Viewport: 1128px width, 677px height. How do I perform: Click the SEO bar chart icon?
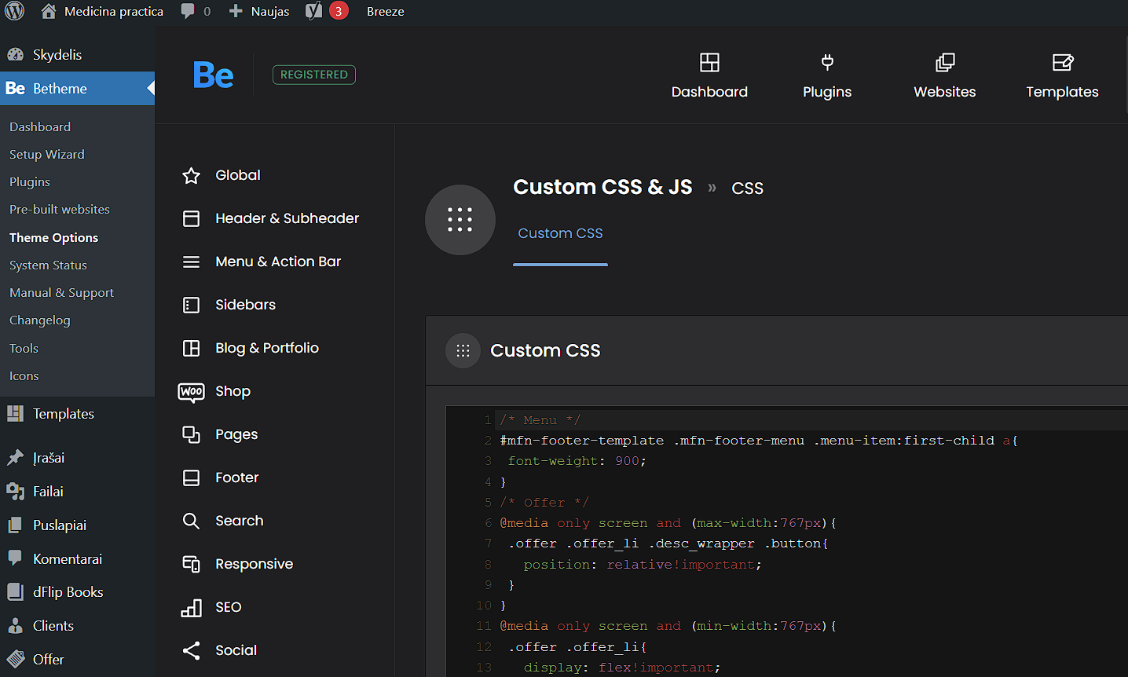[191, 607]
